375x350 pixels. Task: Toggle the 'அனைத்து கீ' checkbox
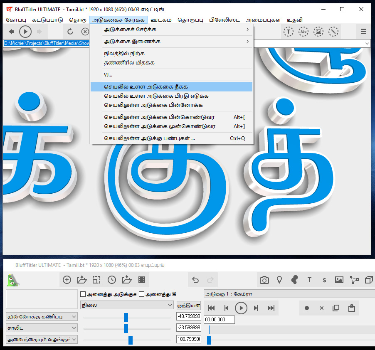(142, 294)
